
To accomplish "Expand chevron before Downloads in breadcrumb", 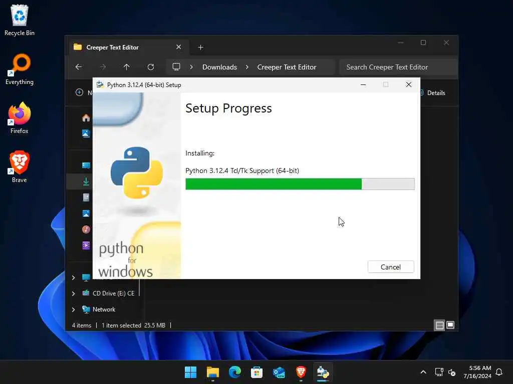I will [191, 67].
